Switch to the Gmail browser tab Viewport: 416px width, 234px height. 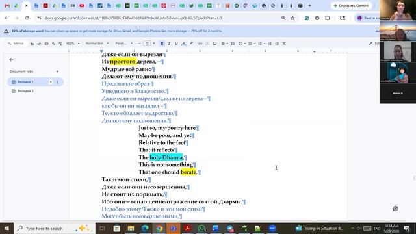click(7, 6)
